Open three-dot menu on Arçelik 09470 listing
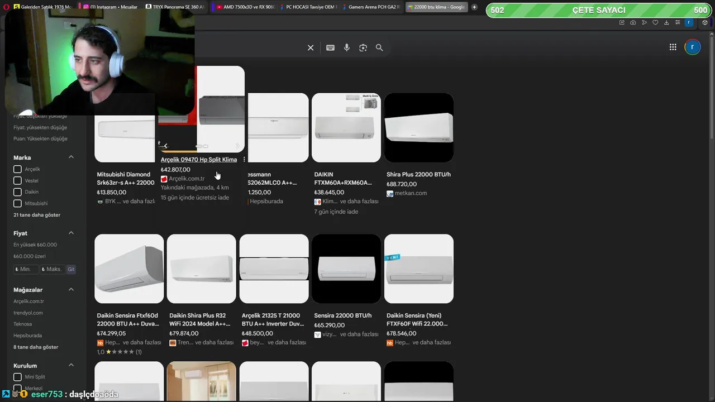 pyautogui.click(x=244, y=160)
